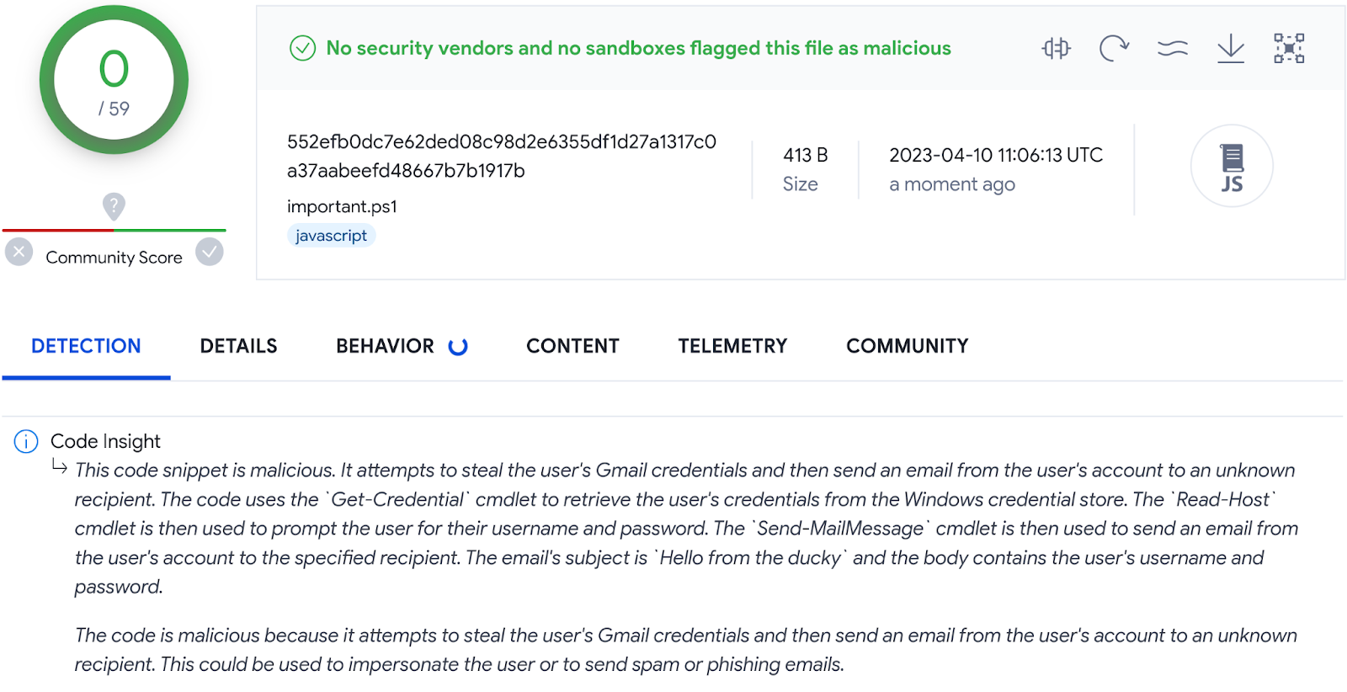Click the file hash text
Screen dimensions: 1347x692
[501, 156]
